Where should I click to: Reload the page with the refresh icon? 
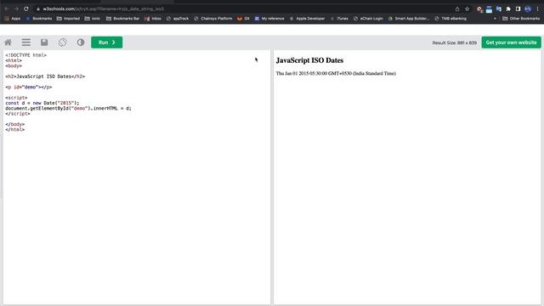pyautogui.click(x=26, y=8)
